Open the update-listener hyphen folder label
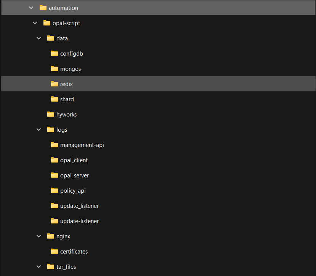 [x=79, y=221]
